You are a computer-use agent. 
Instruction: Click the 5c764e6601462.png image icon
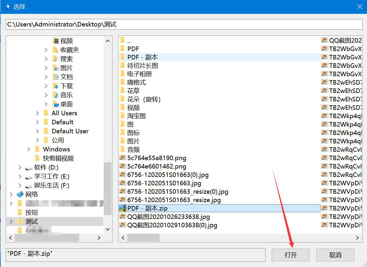(x=123, y=166)
